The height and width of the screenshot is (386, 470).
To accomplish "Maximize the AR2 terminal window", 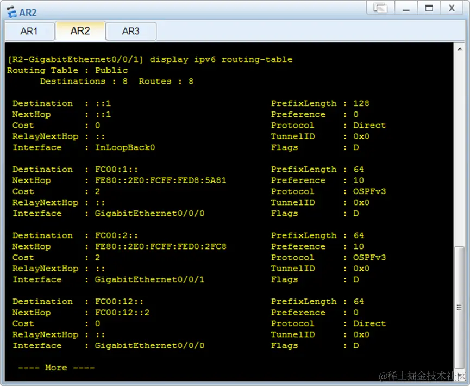I will point(429,8).
